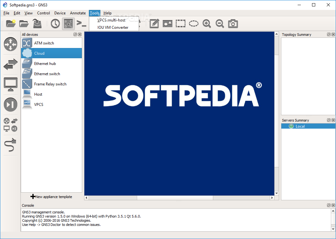Select the Cloud device

click(x=51, y=53)
